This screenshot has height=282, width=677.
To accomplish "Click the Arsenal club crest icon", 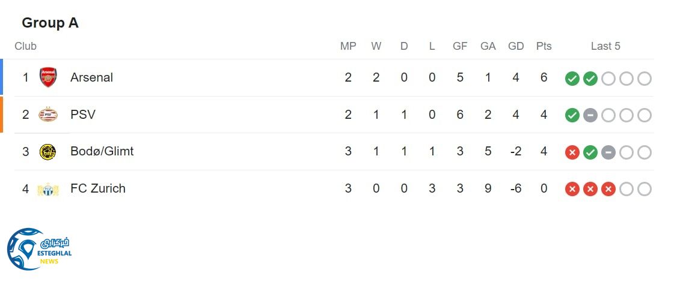I will tap(48, 77).
